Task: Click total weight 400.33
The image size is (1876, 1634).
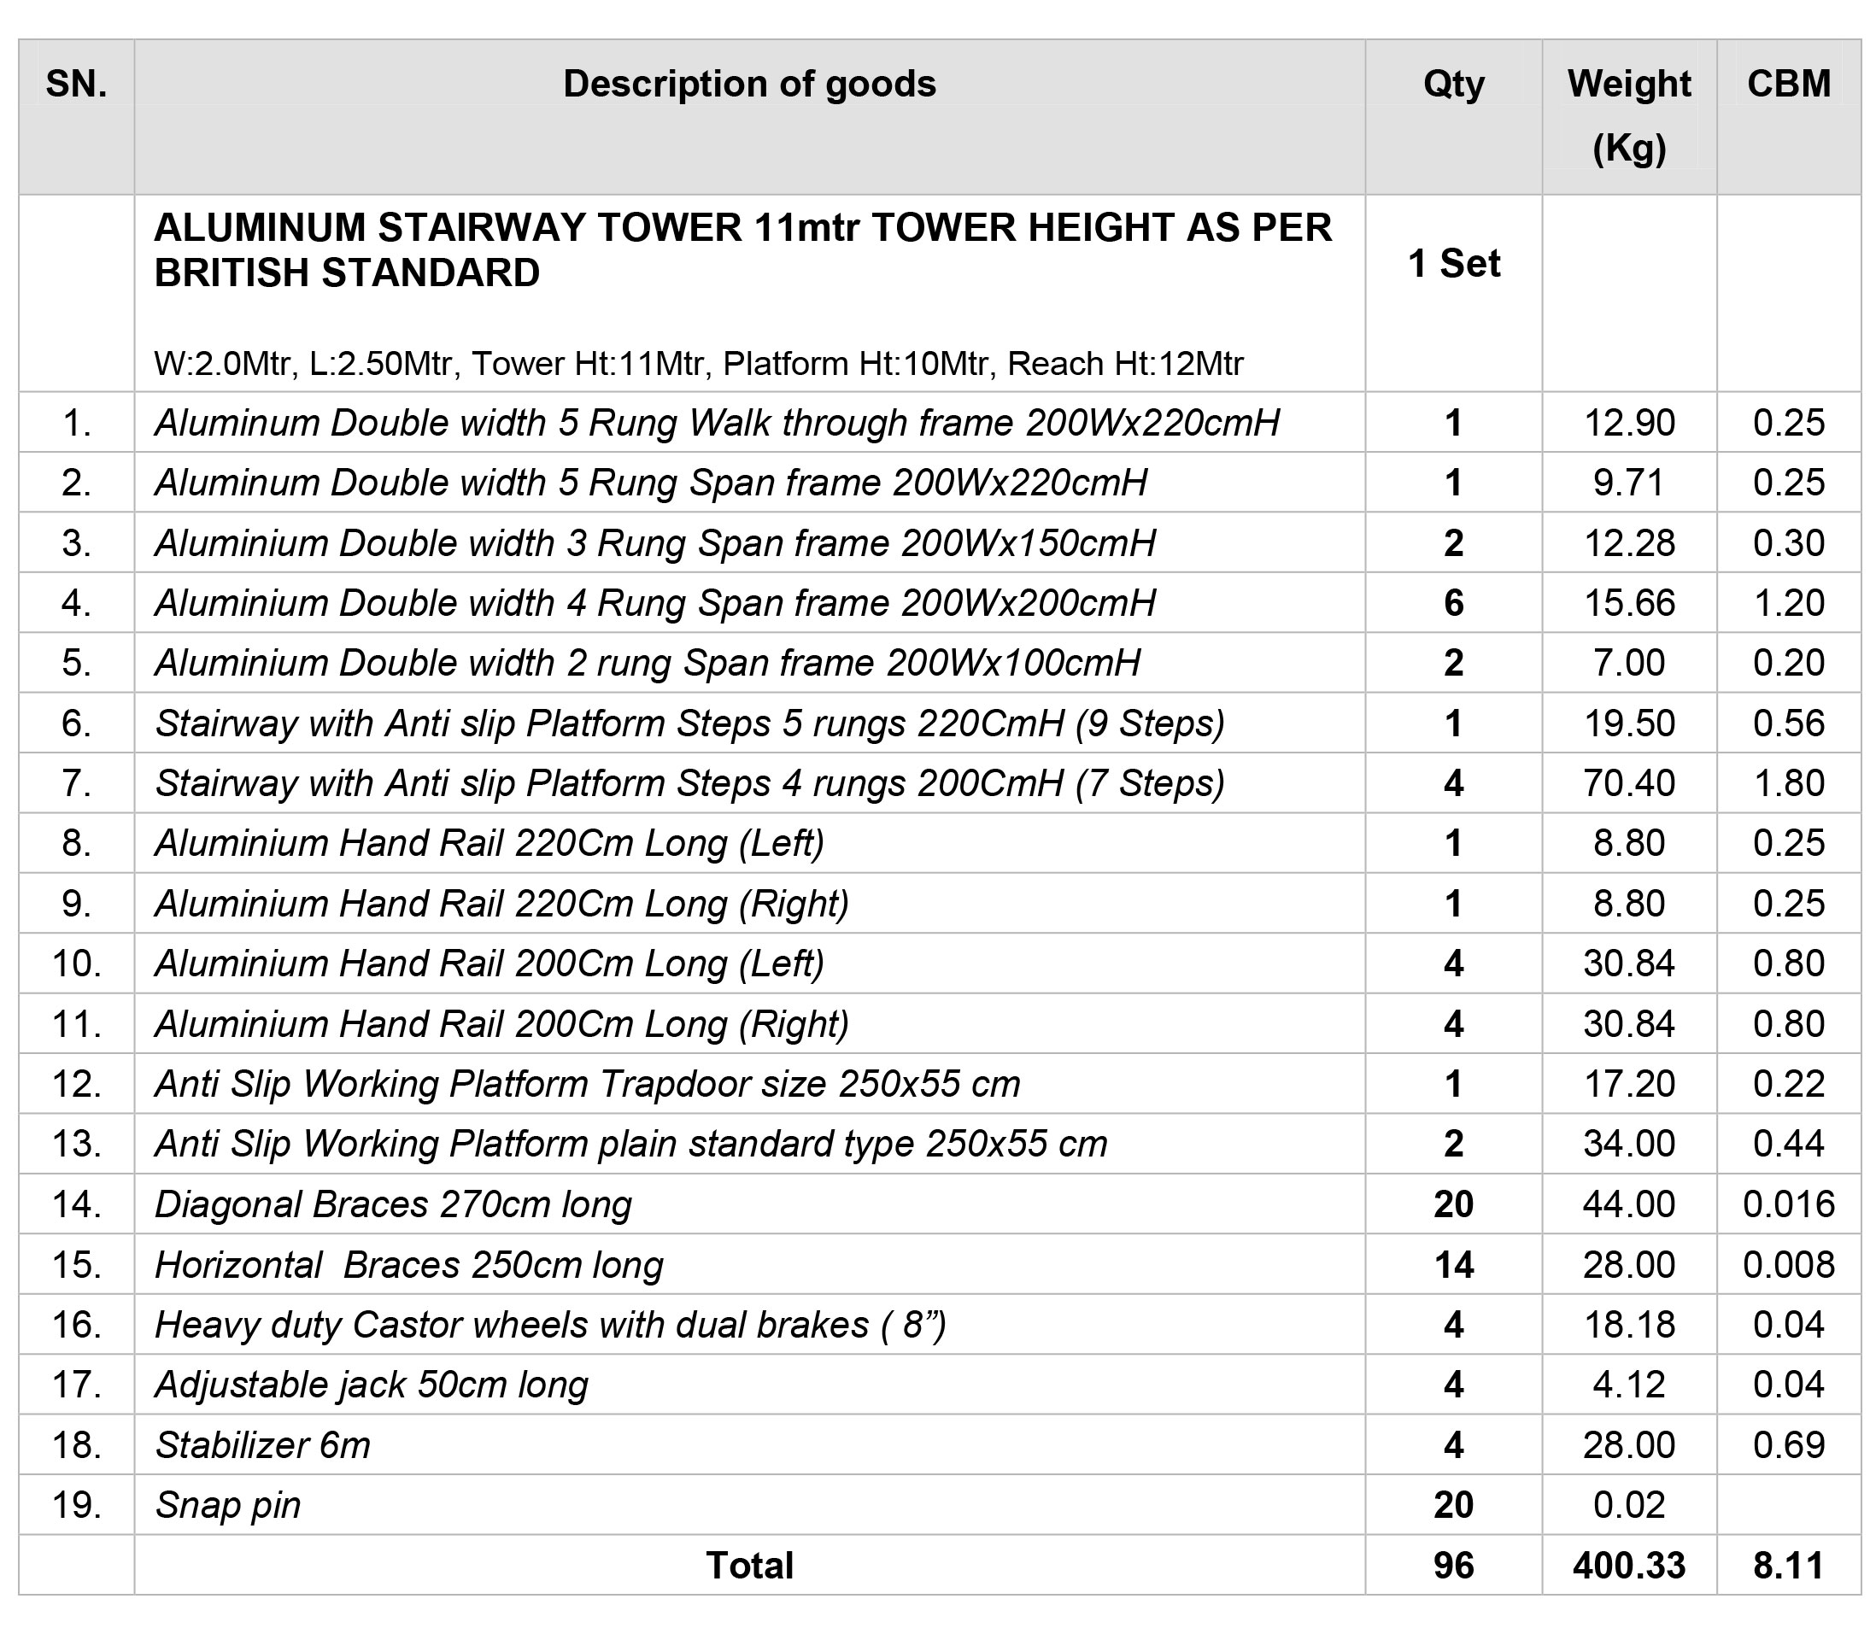Action: (x=1629, y=1566)
